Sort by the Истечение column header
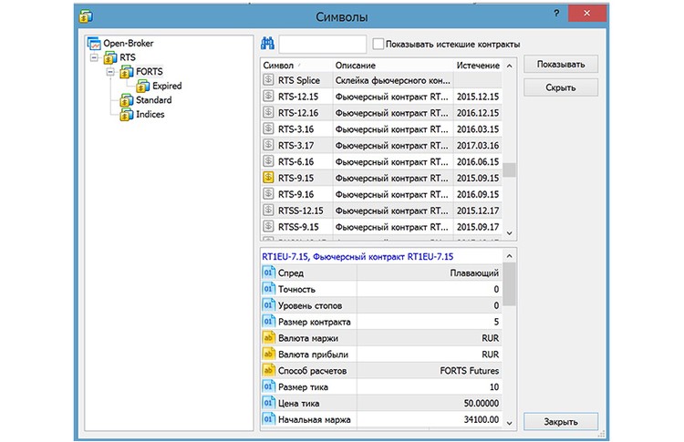This screenshot has height=442, width=684. [478, 65]
